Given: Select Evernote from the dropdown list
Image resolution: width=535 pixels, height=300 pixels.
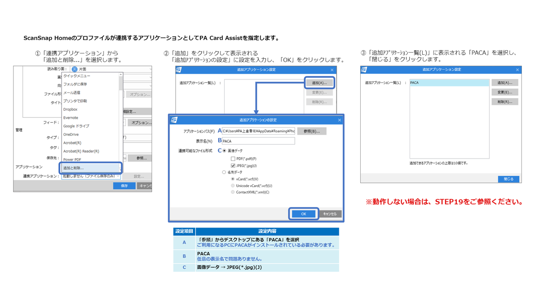Looking at the screenshot, I should click(x=71, y=118).
